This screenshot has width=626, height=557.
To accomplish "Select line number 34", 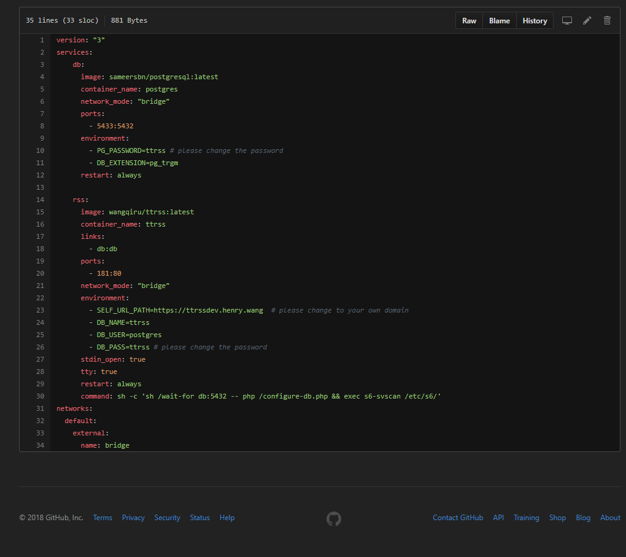I will tap(41, 445).
